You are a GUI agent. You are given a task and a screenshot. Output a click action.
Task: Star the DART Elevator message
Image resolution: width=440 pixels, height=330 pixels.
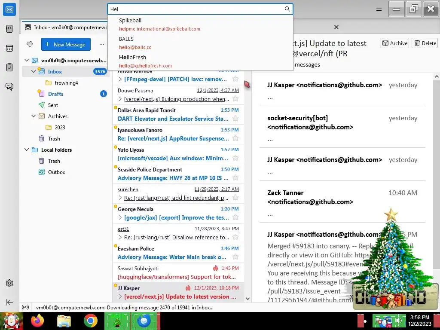tap(235, 119)
